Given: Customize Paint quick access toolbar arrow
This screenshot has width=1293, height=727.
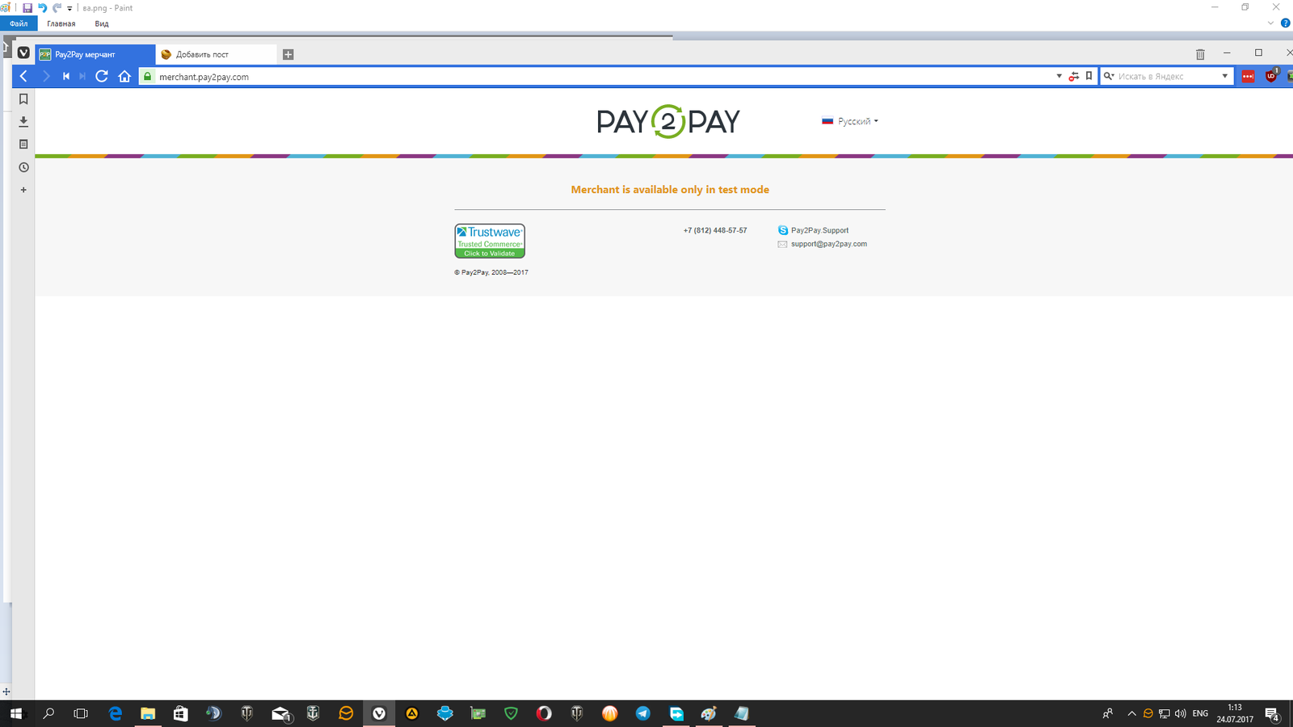Looking at the screenshot, I should (x=69, y=8).
